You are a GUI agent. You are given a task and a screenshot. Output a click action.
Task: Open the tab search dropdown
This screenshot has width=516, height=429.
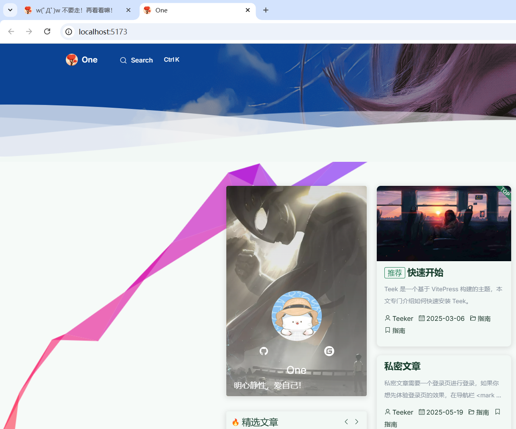pyautogui.click(x=10, y=10)
